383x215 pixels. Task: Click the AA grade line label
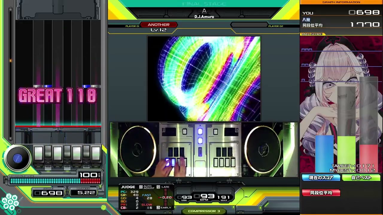(x=305, y=65)
